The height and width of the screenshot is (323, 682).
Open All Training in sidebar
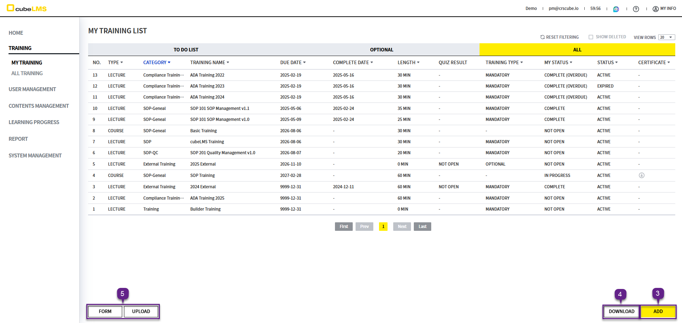tap(27, 73)
